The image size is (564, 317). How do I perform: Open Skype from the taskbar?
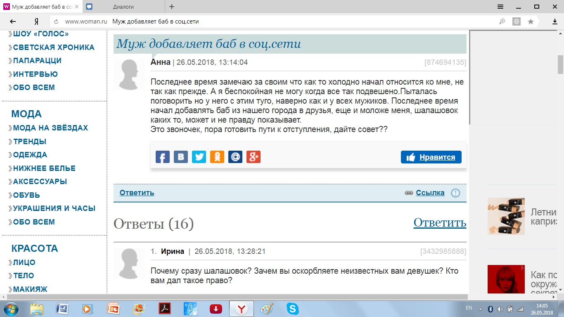(x=292, y=309)
